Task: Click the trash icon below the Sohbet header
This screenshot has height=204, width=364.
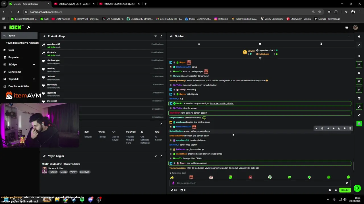Action: [x=199, y=44]
